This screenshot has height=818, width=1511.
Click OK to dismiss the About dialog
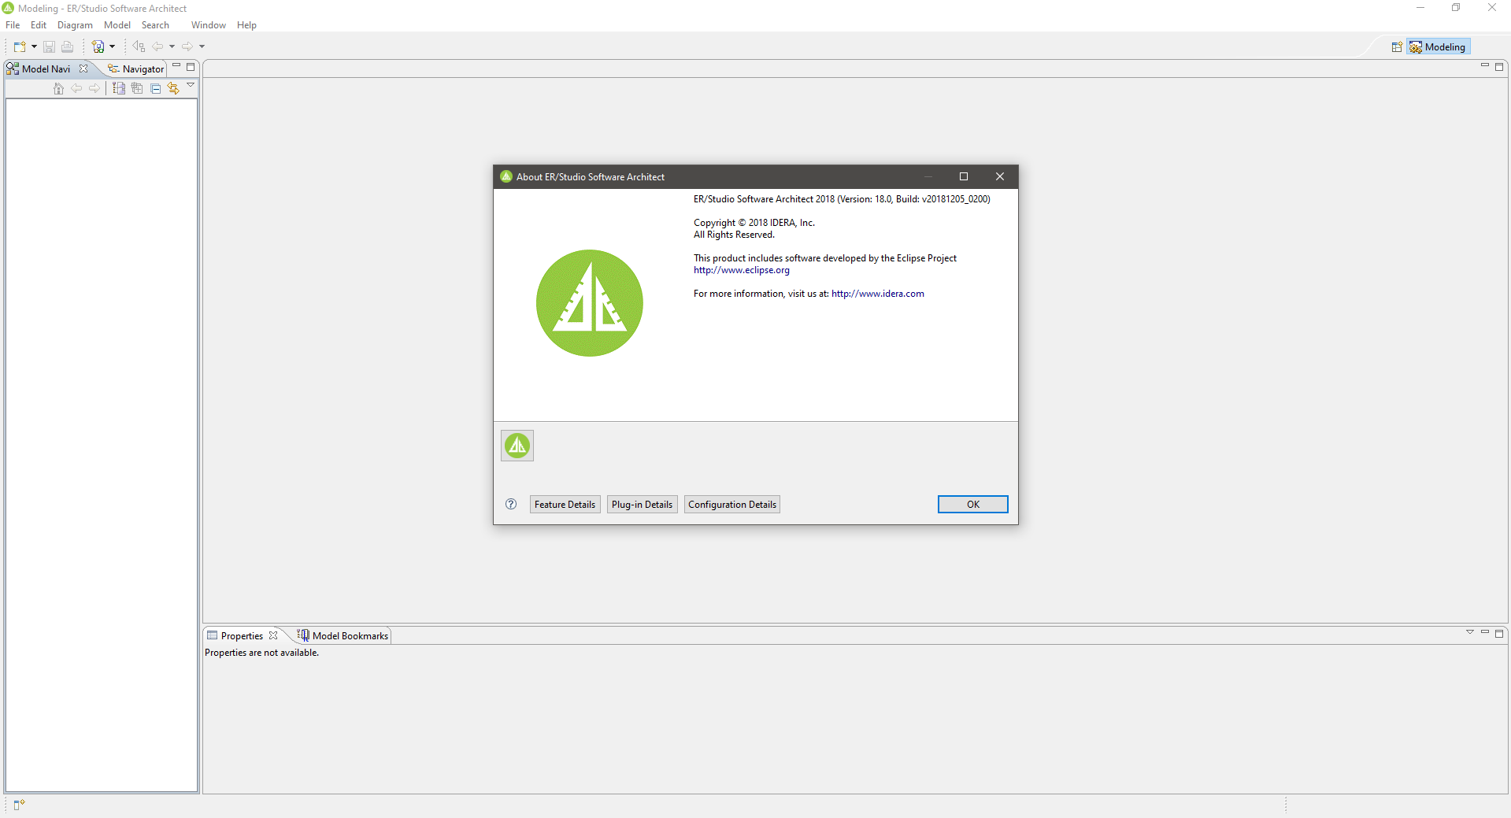pyautogui.click(x=973, y=505)
